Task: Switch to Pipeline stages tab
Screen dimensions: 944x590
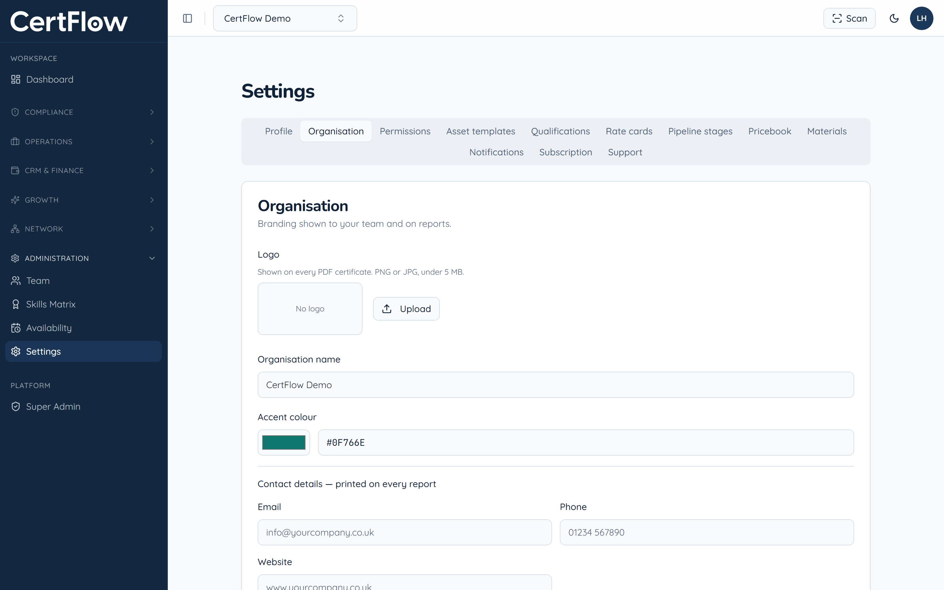Action: tap(700, 131)
